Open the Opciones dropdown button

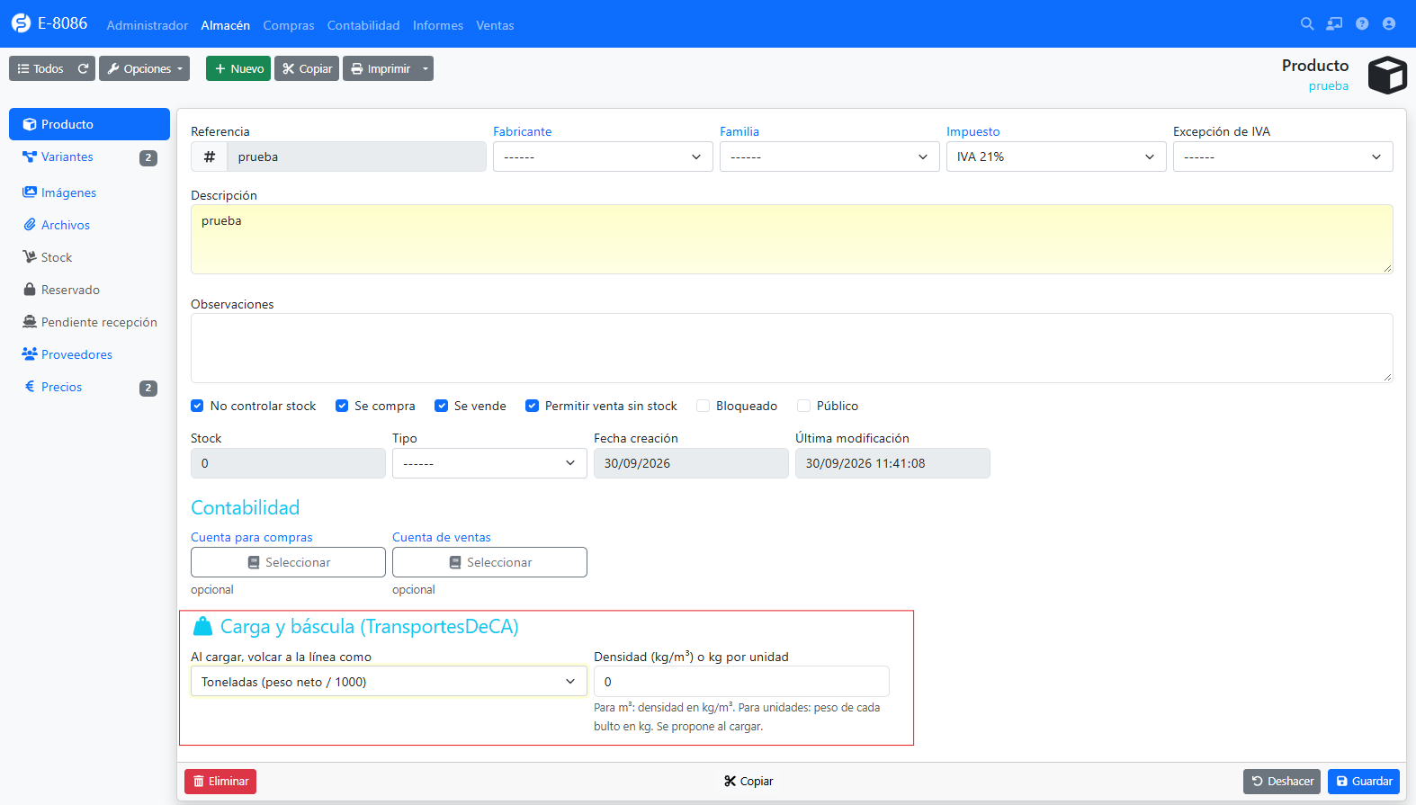tap(144, 68)
